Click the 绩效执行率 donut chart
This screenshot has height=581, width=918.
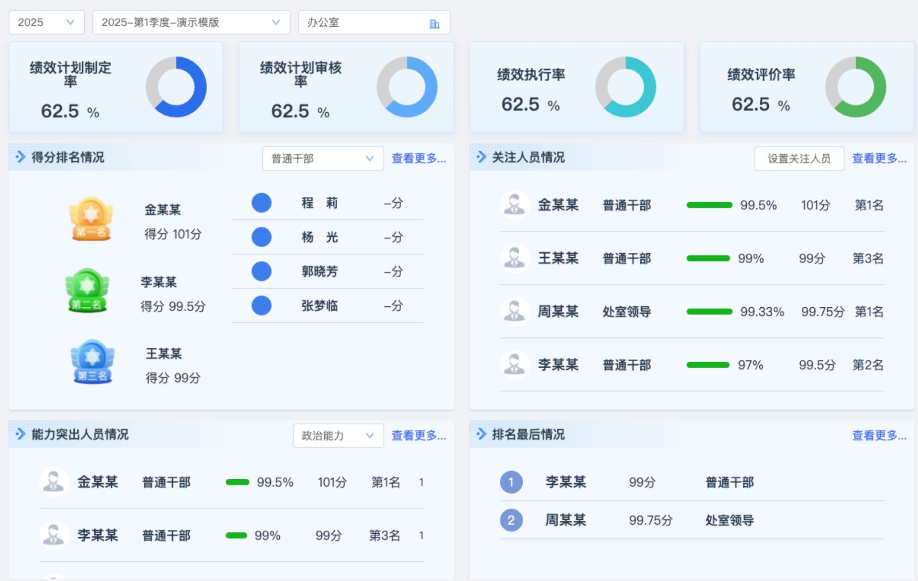pyautogui.click(x=625, y=87)
